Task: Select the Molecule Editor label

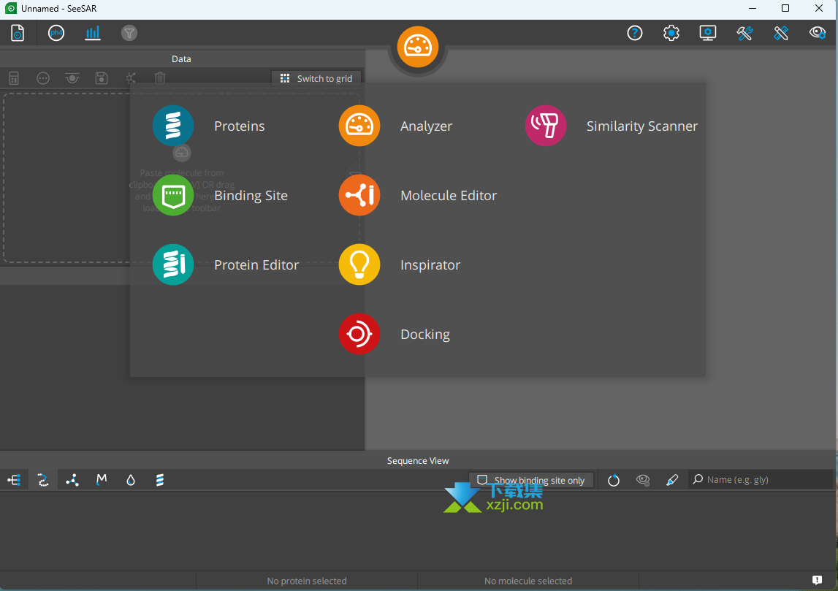Action: tap(449, 196)
